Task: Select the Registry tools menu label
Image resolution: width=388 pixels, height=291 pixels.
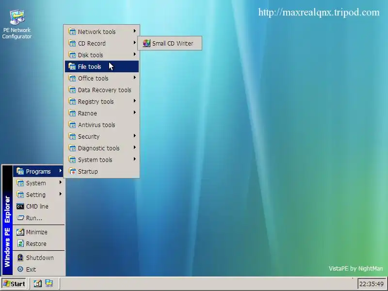Action: (96, 101)
